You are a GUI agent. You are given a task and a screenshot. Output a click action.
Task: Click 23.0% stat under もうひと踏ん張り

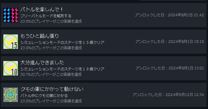51,48
